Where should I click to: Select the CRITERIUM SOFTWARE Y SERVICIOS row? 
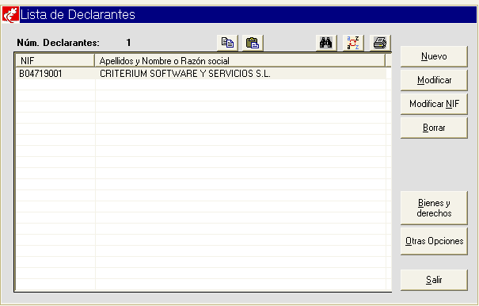[x=201, y=74]
